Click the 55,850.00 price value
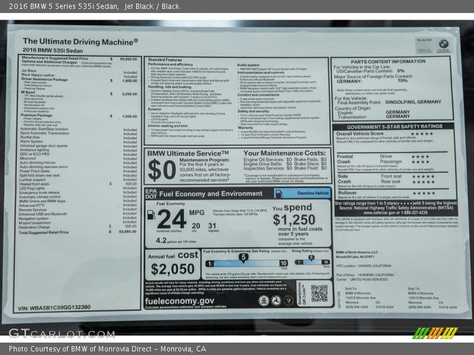Image resolution: width=474 pixels, height=355 pixels. pos(128,59)
